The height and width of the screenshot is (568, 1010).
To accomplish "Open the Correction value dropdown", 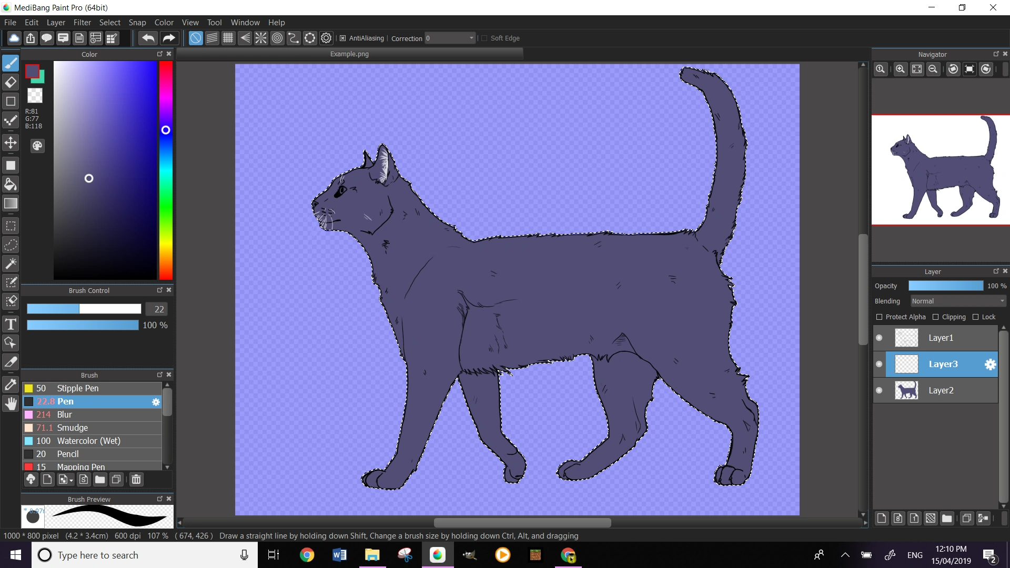I will tap(471, 38).
